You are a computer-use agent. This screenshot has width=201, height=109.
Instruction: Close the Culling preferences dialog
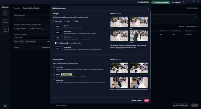(x=148, y=8)
